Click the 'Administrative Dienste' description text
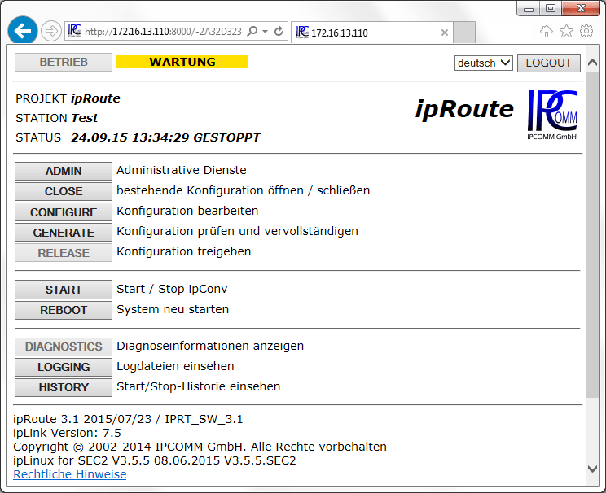 point(182,170)
